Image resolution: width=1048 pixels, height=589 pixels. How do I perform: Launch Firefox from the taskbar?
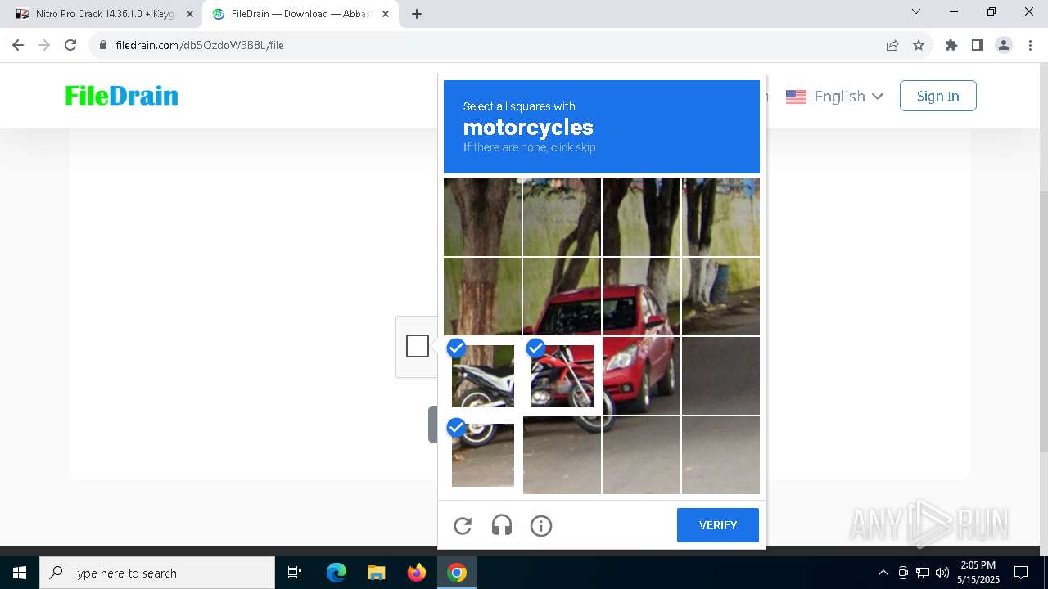click(417, 573)
